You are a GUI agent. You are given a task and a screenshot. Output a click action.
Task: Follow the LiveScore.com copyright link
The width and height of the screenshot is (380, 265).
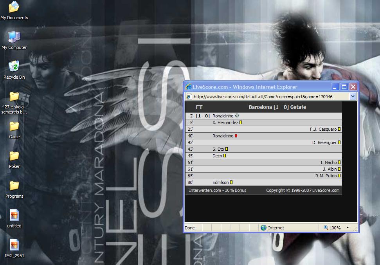(x=303, y=190)
